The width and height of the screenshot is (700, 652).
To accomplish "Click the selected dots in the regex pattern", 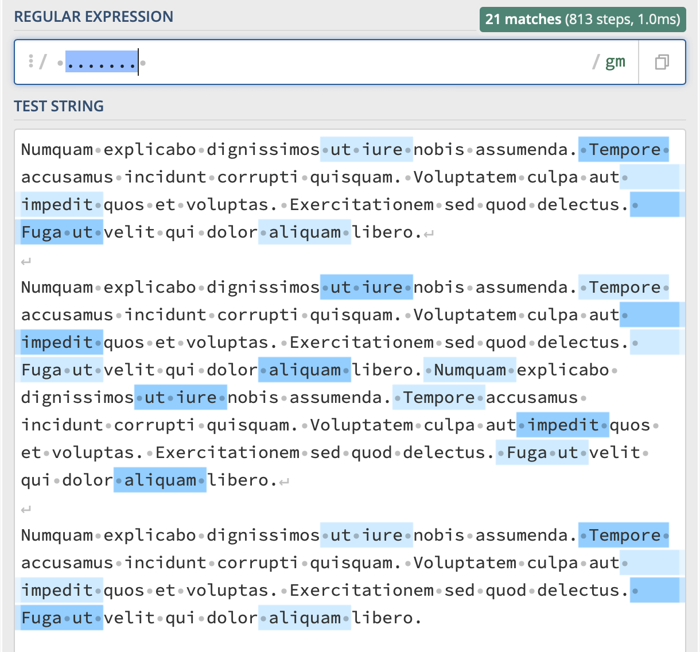I will coord(101,62).
